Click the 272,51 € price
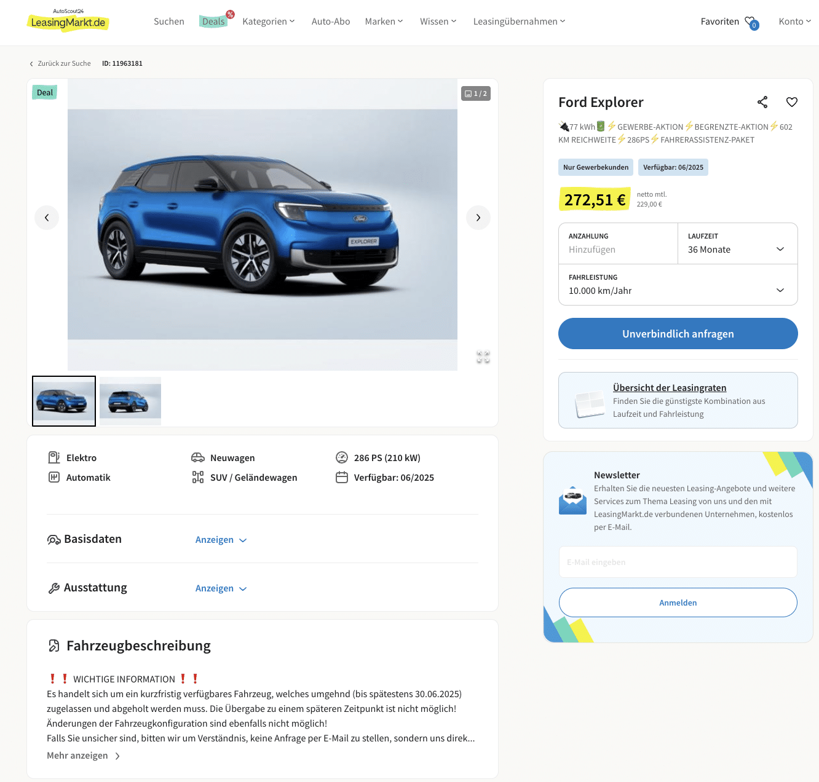This screenshot has width=819, height=782. [x=595, y=199]
